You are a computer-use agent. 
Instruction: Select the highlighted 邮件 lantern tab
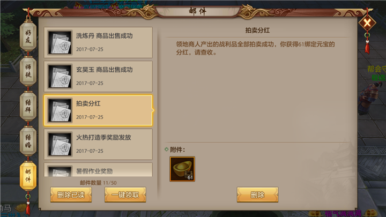(28, 176)
